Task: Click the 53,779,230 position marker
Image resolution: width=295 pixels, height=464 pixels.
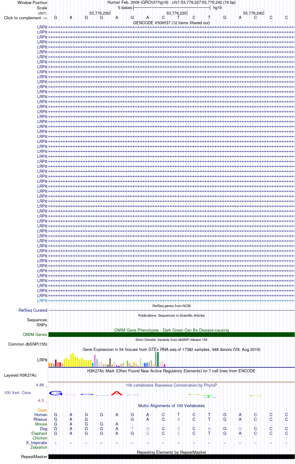Action: point(99,13)
